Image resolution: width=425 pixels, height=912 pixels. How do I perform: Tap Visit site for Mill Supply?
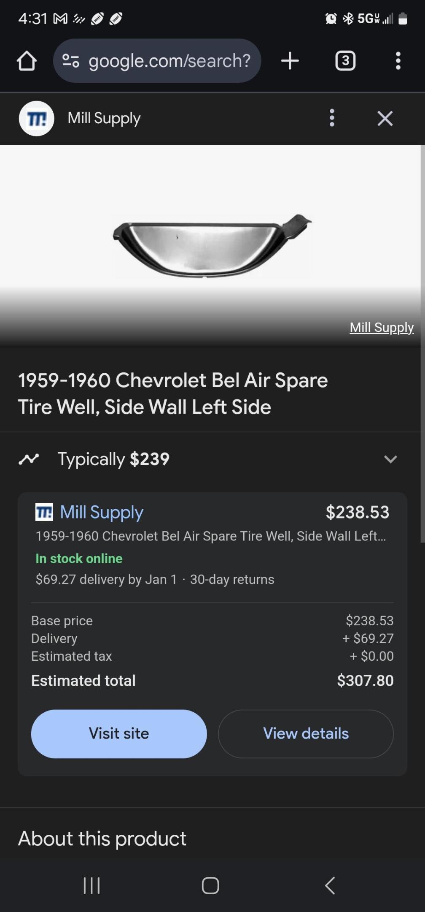click(118, 733)
